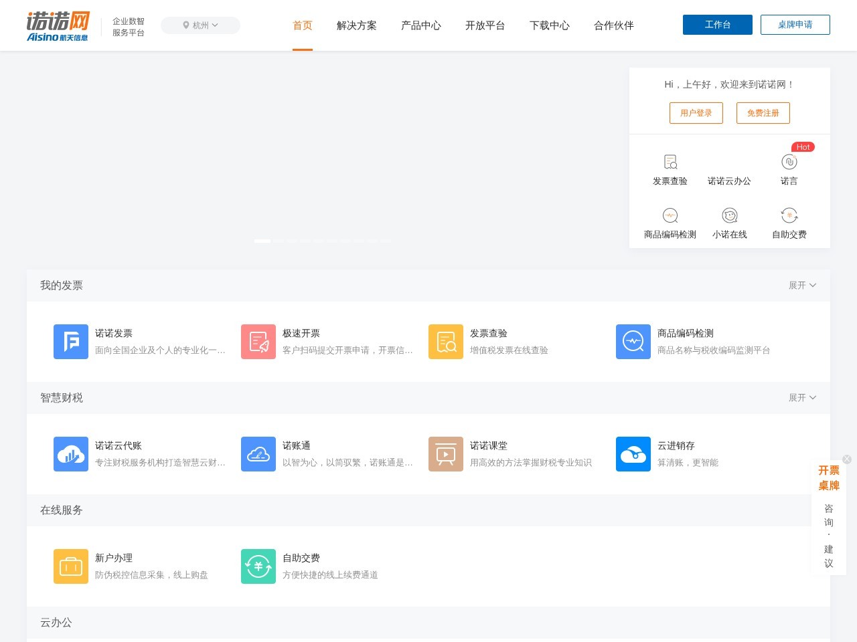Click the 桌牌申请 button

point(795,25)
